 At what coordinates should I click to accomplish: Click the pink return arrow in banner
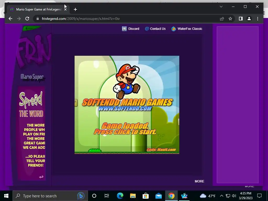41,177
